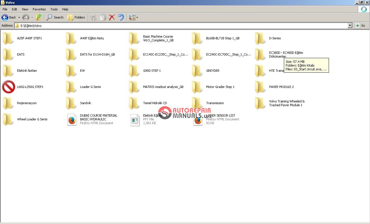Restore down the Volvo window
370x224 pixels.
[x=362, y=3]
